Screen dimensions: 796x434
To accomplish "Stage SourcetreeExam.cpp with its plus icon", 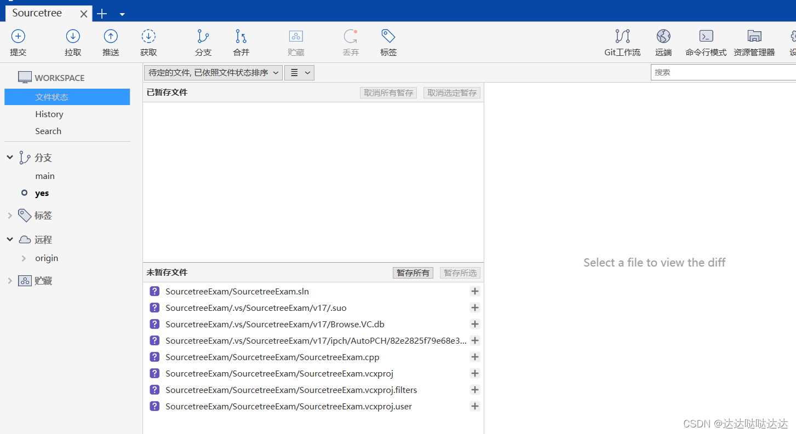I will pos(475,357).
